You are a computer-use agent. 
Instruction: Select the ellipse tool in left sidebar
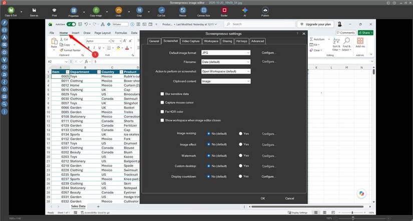pyautogui.click(x=4, y=67)
